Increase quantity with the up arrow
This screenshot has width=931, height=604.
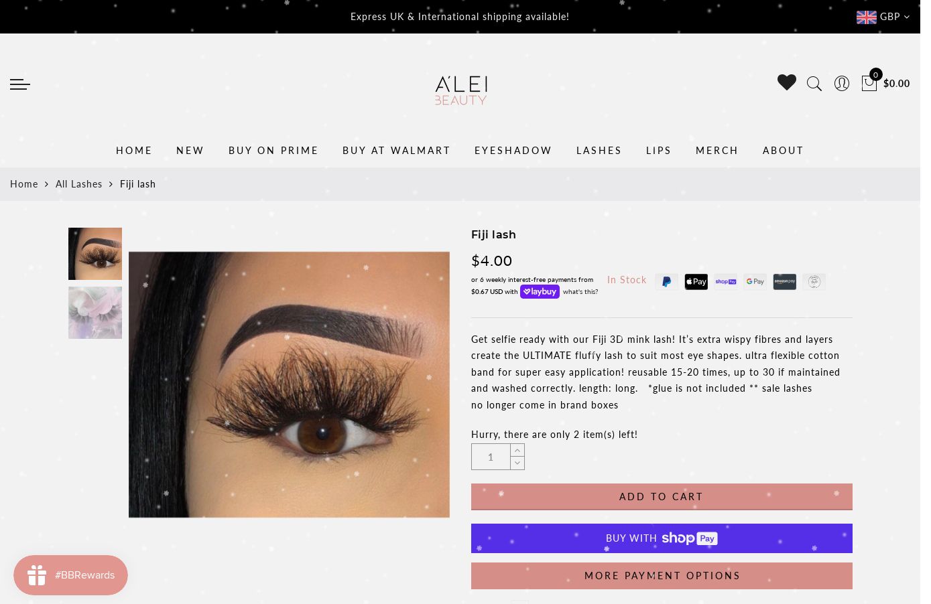coord(517,450)
